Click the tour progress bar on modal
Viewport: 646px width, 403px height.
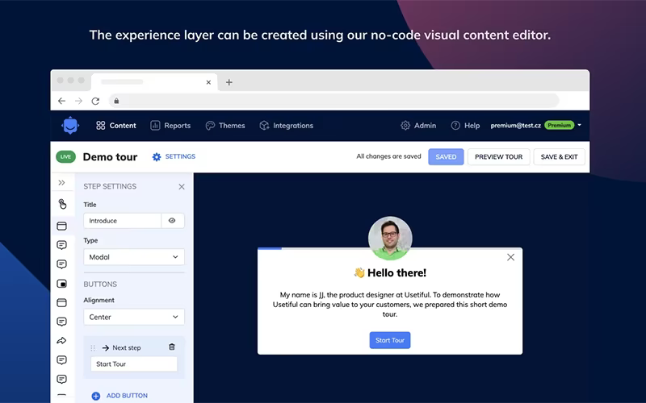(390, 248)
